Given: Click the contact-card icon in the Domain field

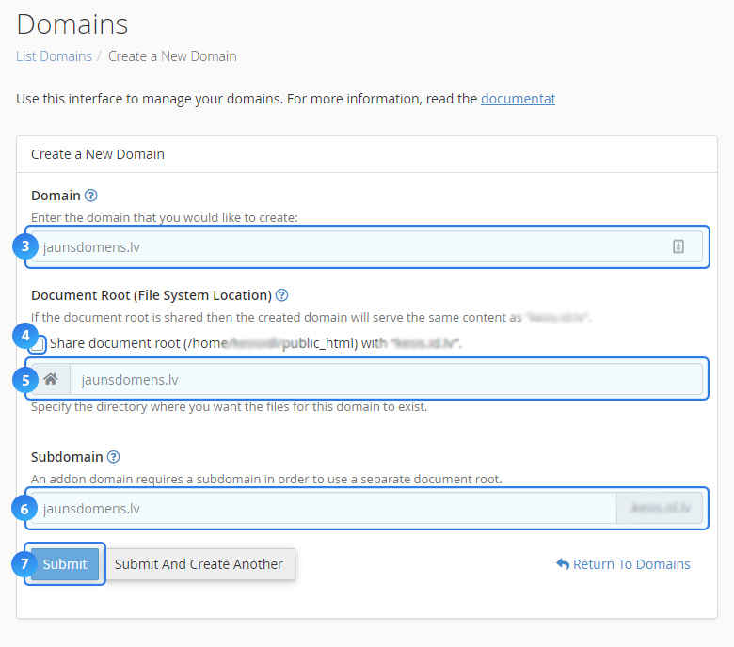Looking at the screenshot, I should click(x=678, y=246).
